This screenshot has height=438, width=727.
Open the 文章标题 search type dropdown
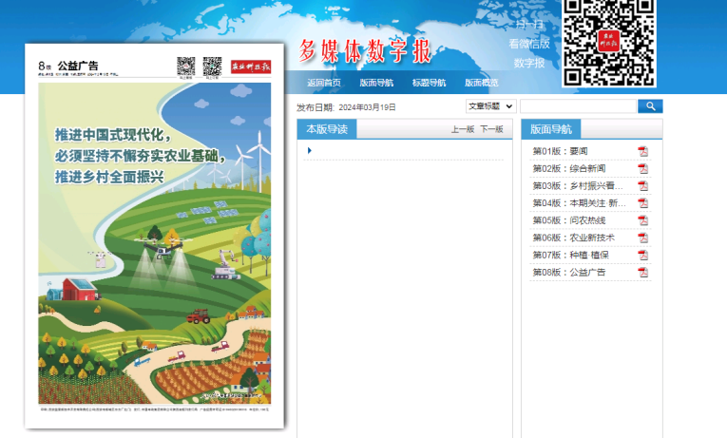coord(490,106)
